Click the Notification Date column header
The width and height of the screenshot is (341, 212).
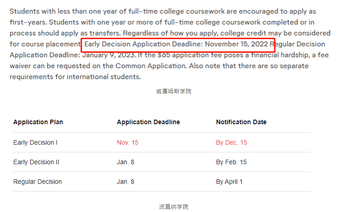point(241,122)
